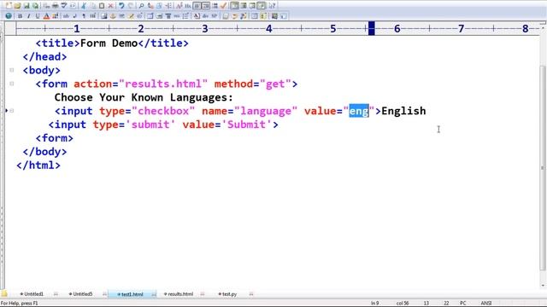Insert an image tag via picture icon

pos(104,16)
